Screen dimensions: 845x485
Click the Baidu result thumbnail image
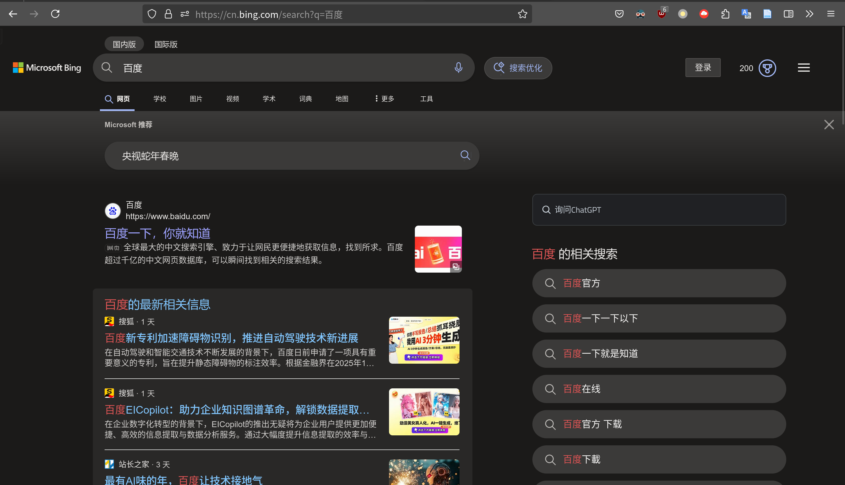pos(438,249)
